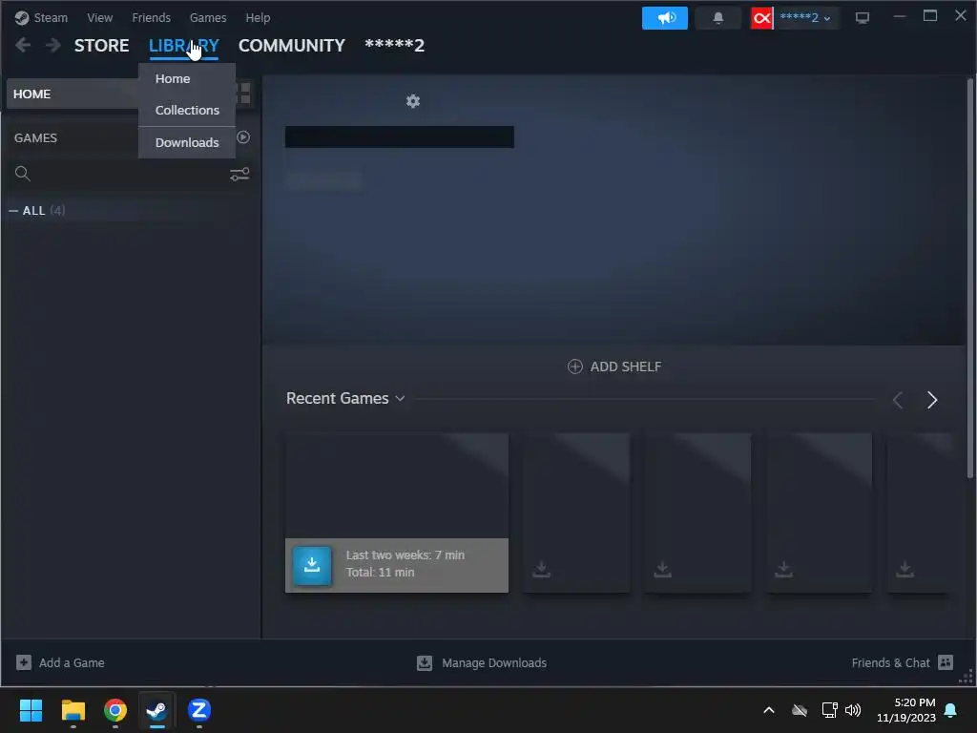Open the first recent game thumbnail
This screenshot has height=733, width=977.
tap(396, 486)
